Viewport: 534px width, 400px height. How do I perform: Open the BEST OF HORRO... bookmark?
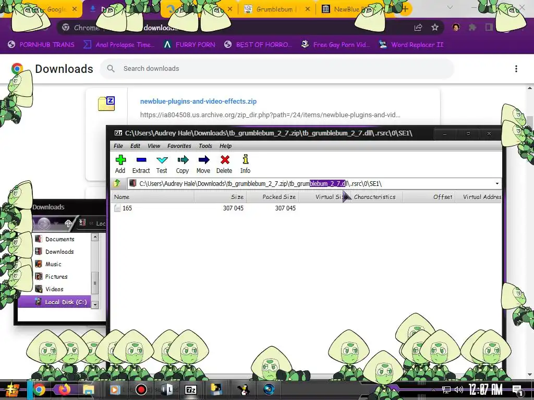(258, 45)
